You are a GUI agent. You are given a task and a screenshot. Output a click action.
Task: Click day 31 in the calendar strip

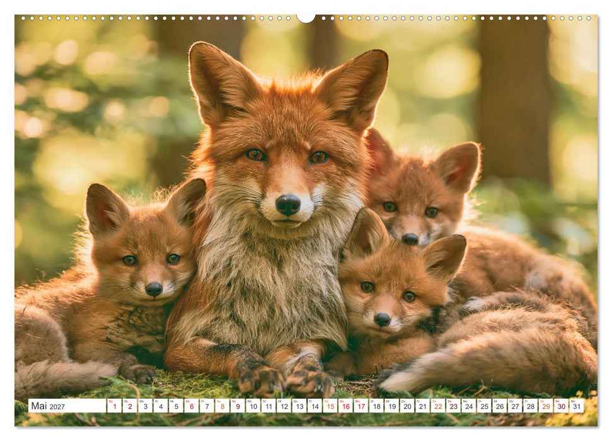coord(577,406)
